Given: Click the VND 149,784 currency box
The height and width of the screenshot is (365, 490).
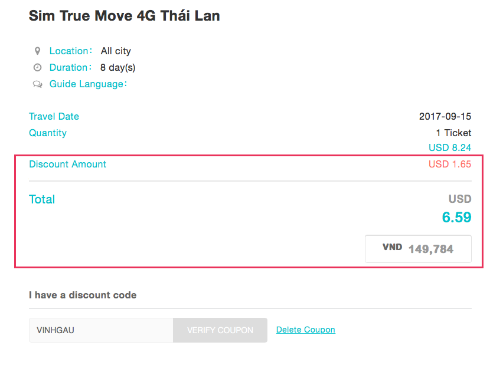Looking at the screenshot, I should pos(418,249).
